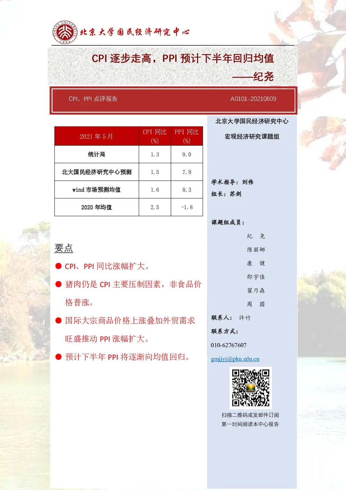The image size is (346, 490).
Task: Click row label 2020 年均值
Action: click(97, 207)
